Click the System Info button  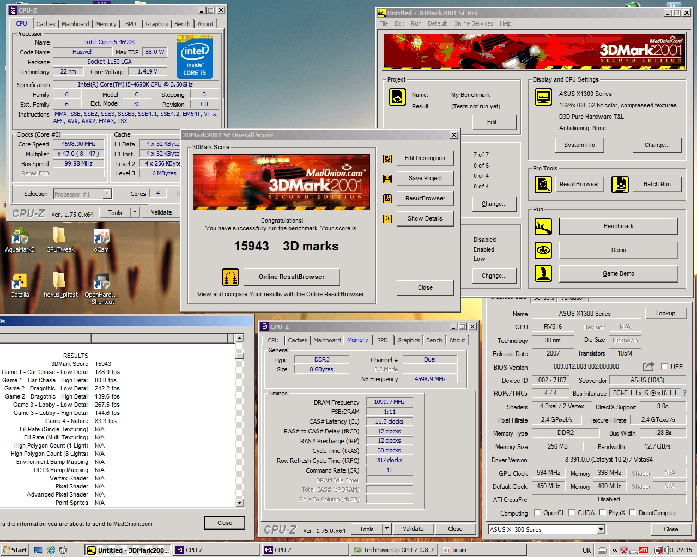click(579, 145)
